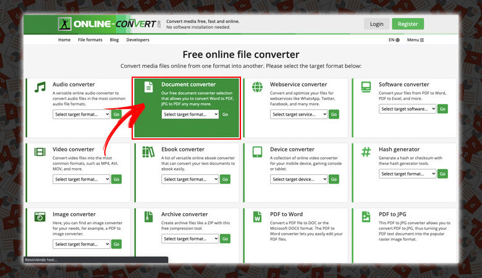The width and height of the screenshot is (482, 278).
Task: Open the PDF to JPG heading link
Action: point(392,214)
